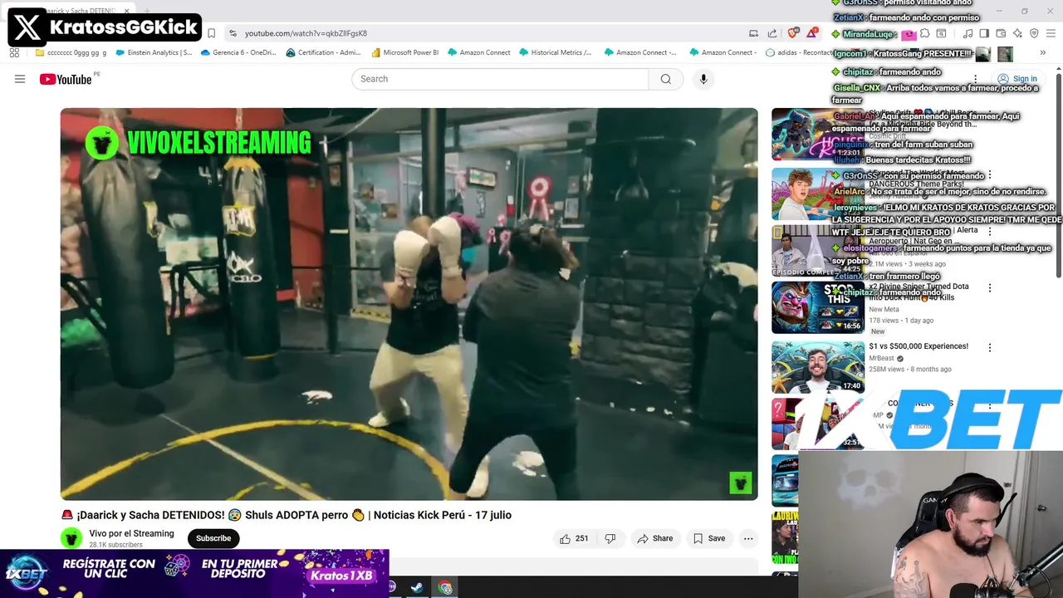The width and height of the screenshot is (1063, 598).
Task: Open the Brave Rewards triangle icon
Action: coord(811,33)
